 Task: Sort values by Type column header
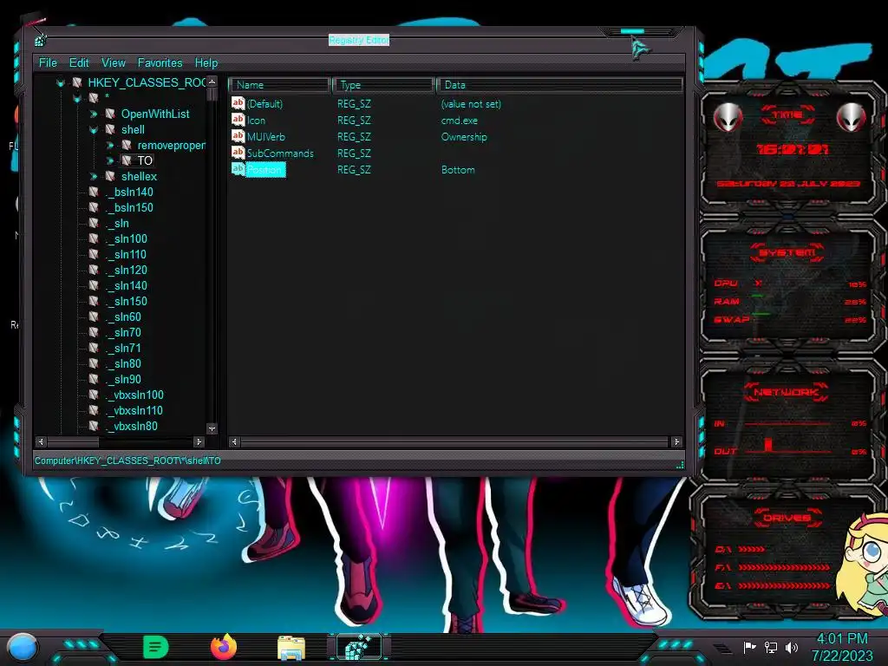[383, 85]
